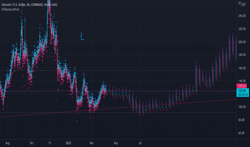Click the USD currency button
250x147 pixels.
pos(243,4)
